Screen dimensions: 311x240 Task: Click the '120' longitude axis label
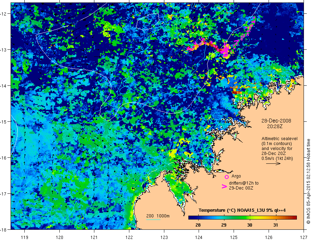click(59, 237)
